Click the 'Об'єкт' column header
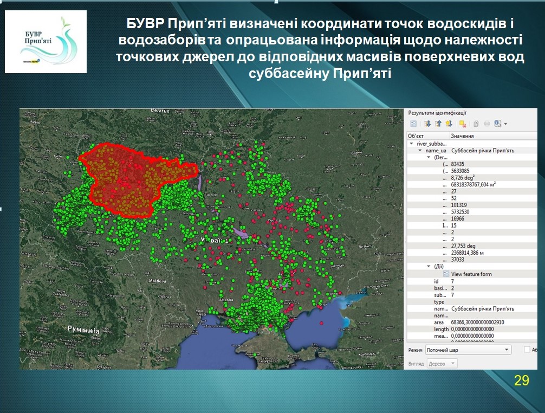 pyautogui.click(x=427, y=136)
